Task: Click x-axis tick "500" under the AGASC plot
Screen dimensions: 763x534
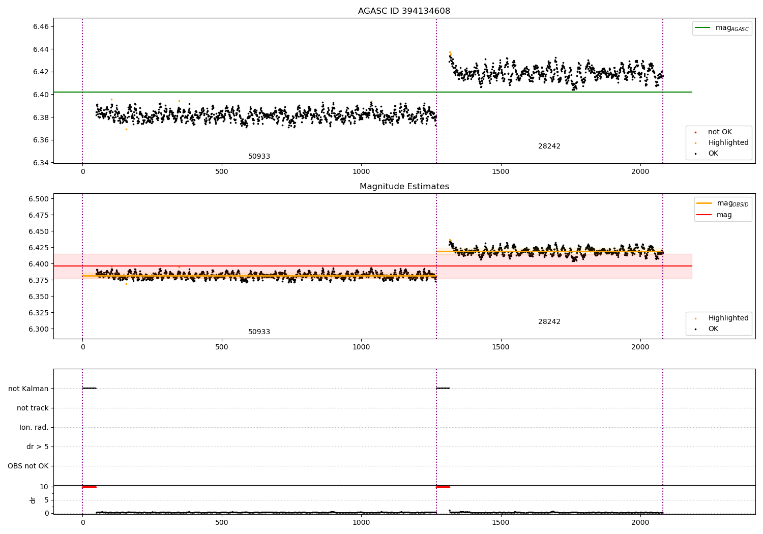Action: click(x=222, y=172)
